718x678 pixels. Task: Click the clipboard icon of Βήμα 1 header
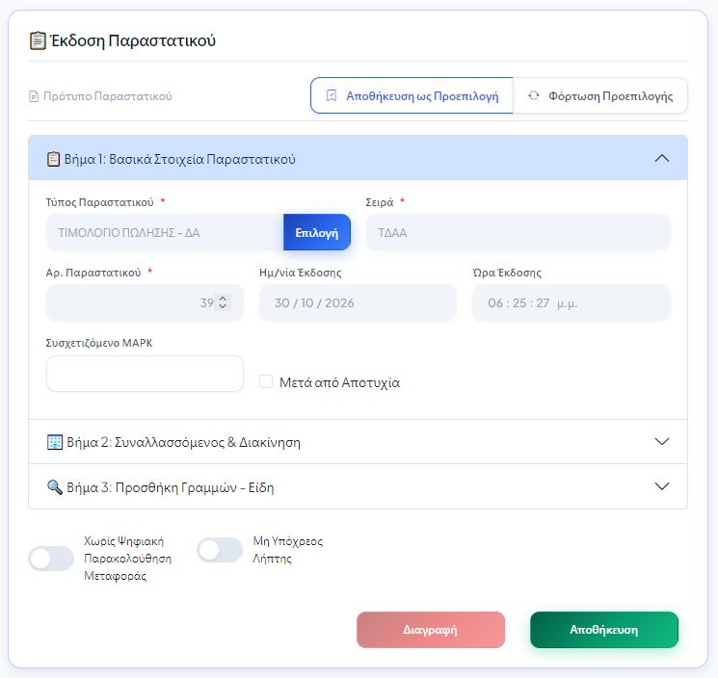coord(53,159)
